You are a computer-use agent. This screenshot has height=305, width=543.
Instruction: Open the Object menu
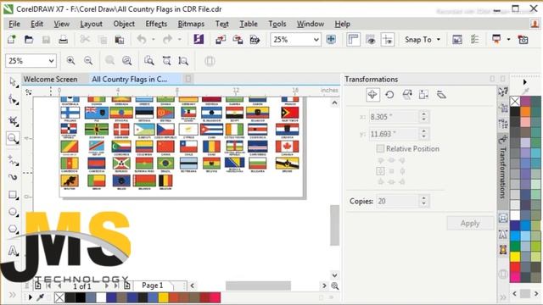(124, 24)
